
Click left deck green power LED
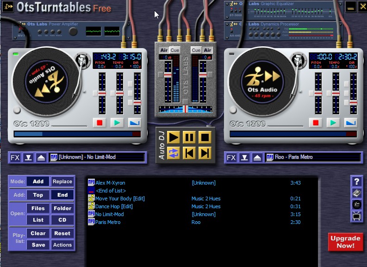pos(16,54)
